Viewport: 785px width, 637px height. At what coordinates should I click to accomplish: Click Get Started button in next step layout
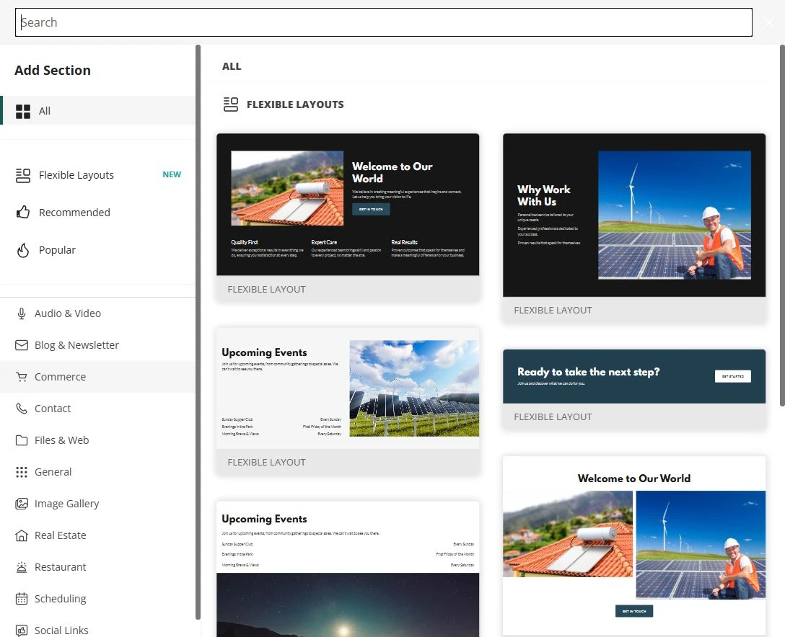[732, 376]
